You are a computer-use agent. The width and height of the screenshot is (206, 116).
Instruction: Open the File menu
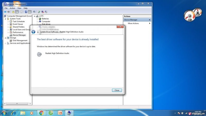point(6,8)
